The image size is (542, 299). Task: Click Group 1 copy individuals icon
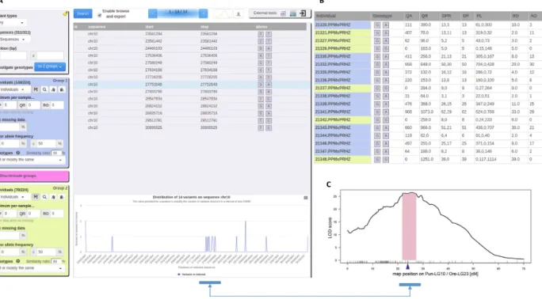[x=53, y=89]
